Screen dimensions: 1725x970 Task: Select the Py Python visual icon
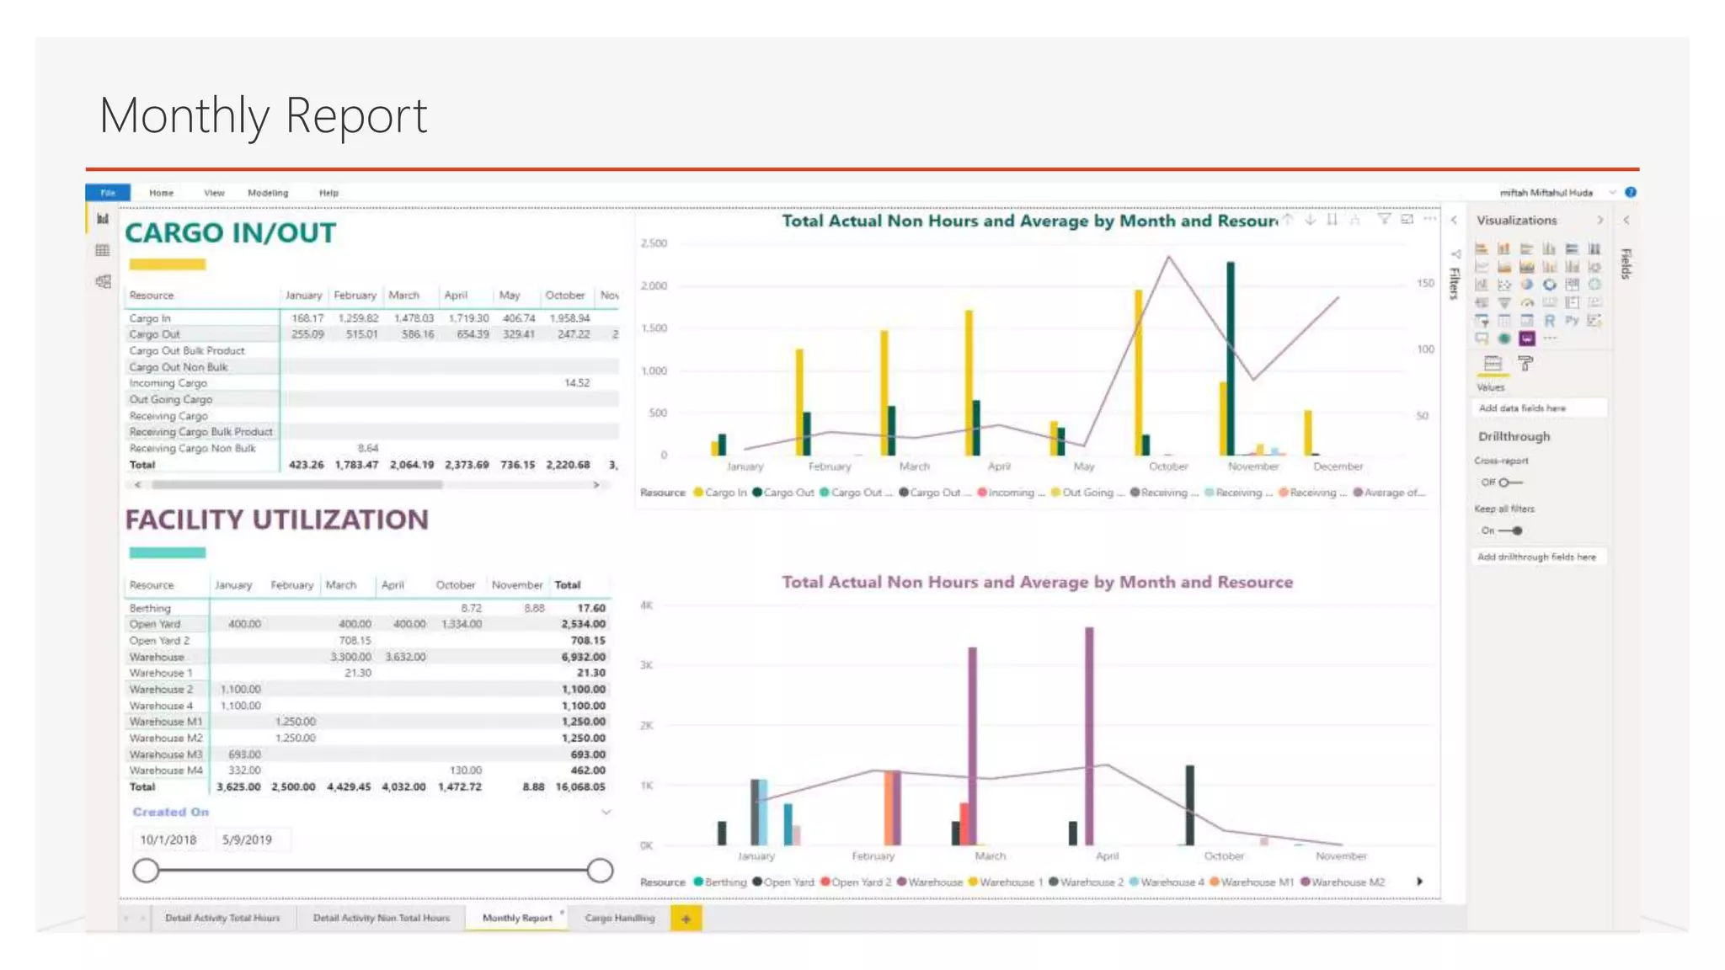pos(1572,320)
